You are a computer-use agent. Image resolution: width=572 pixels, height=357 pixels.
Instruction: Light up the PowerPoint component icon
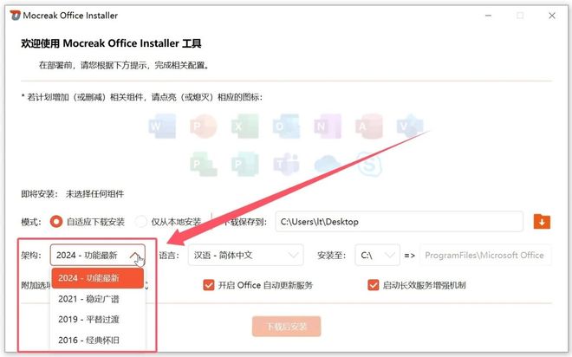(204, 127)
